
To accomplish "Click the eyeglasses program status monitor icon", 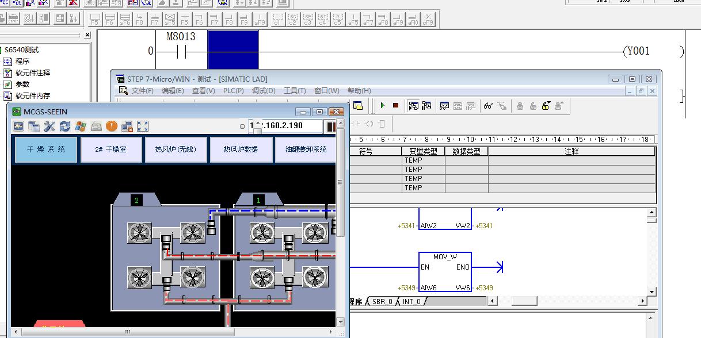I will [x=488, y=106].
